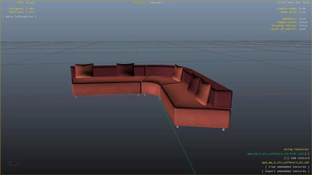Switch to the Bounds tab

(156, 3)
